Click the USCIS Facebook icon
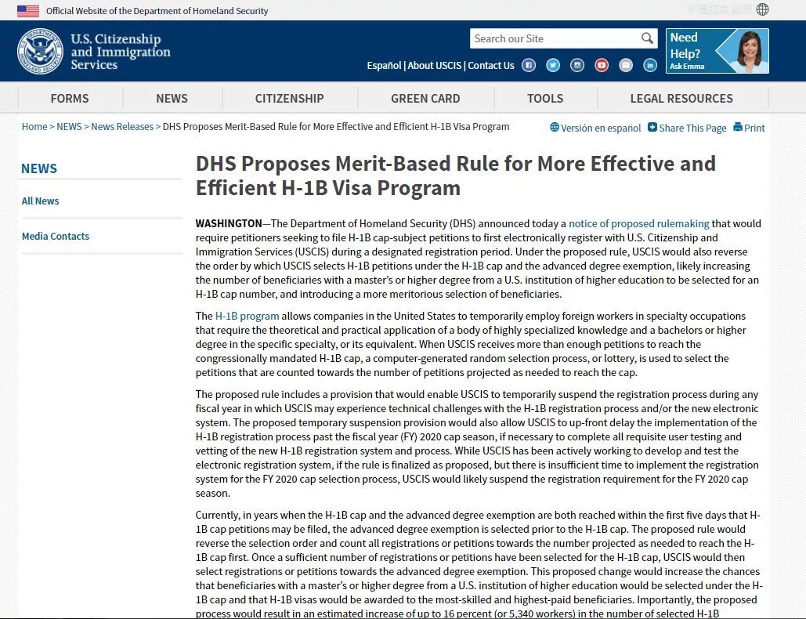The height and width of the screenshot is (619, 806). pyautogui.click(x=529, y=65)
